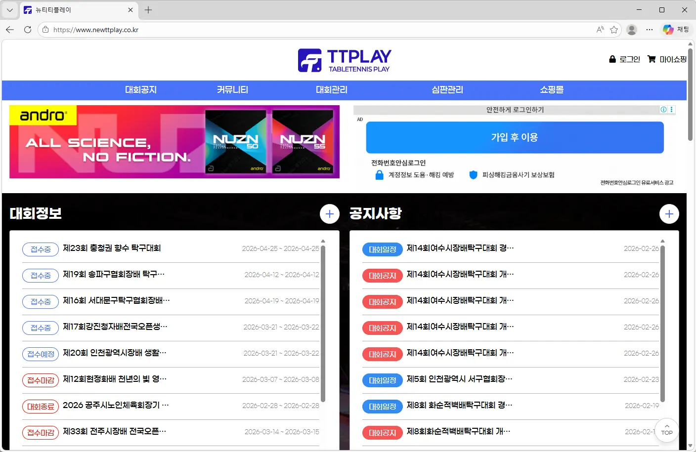
Task: Bookmark this page with the star icon
Action: (x=614, y=29)
